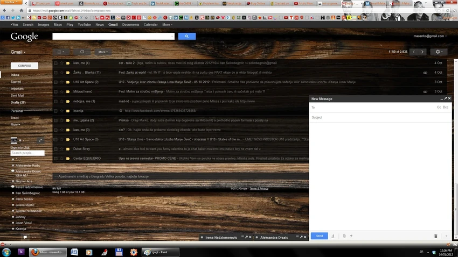Open the More actions dropdown above inbox

click(103, 52)
